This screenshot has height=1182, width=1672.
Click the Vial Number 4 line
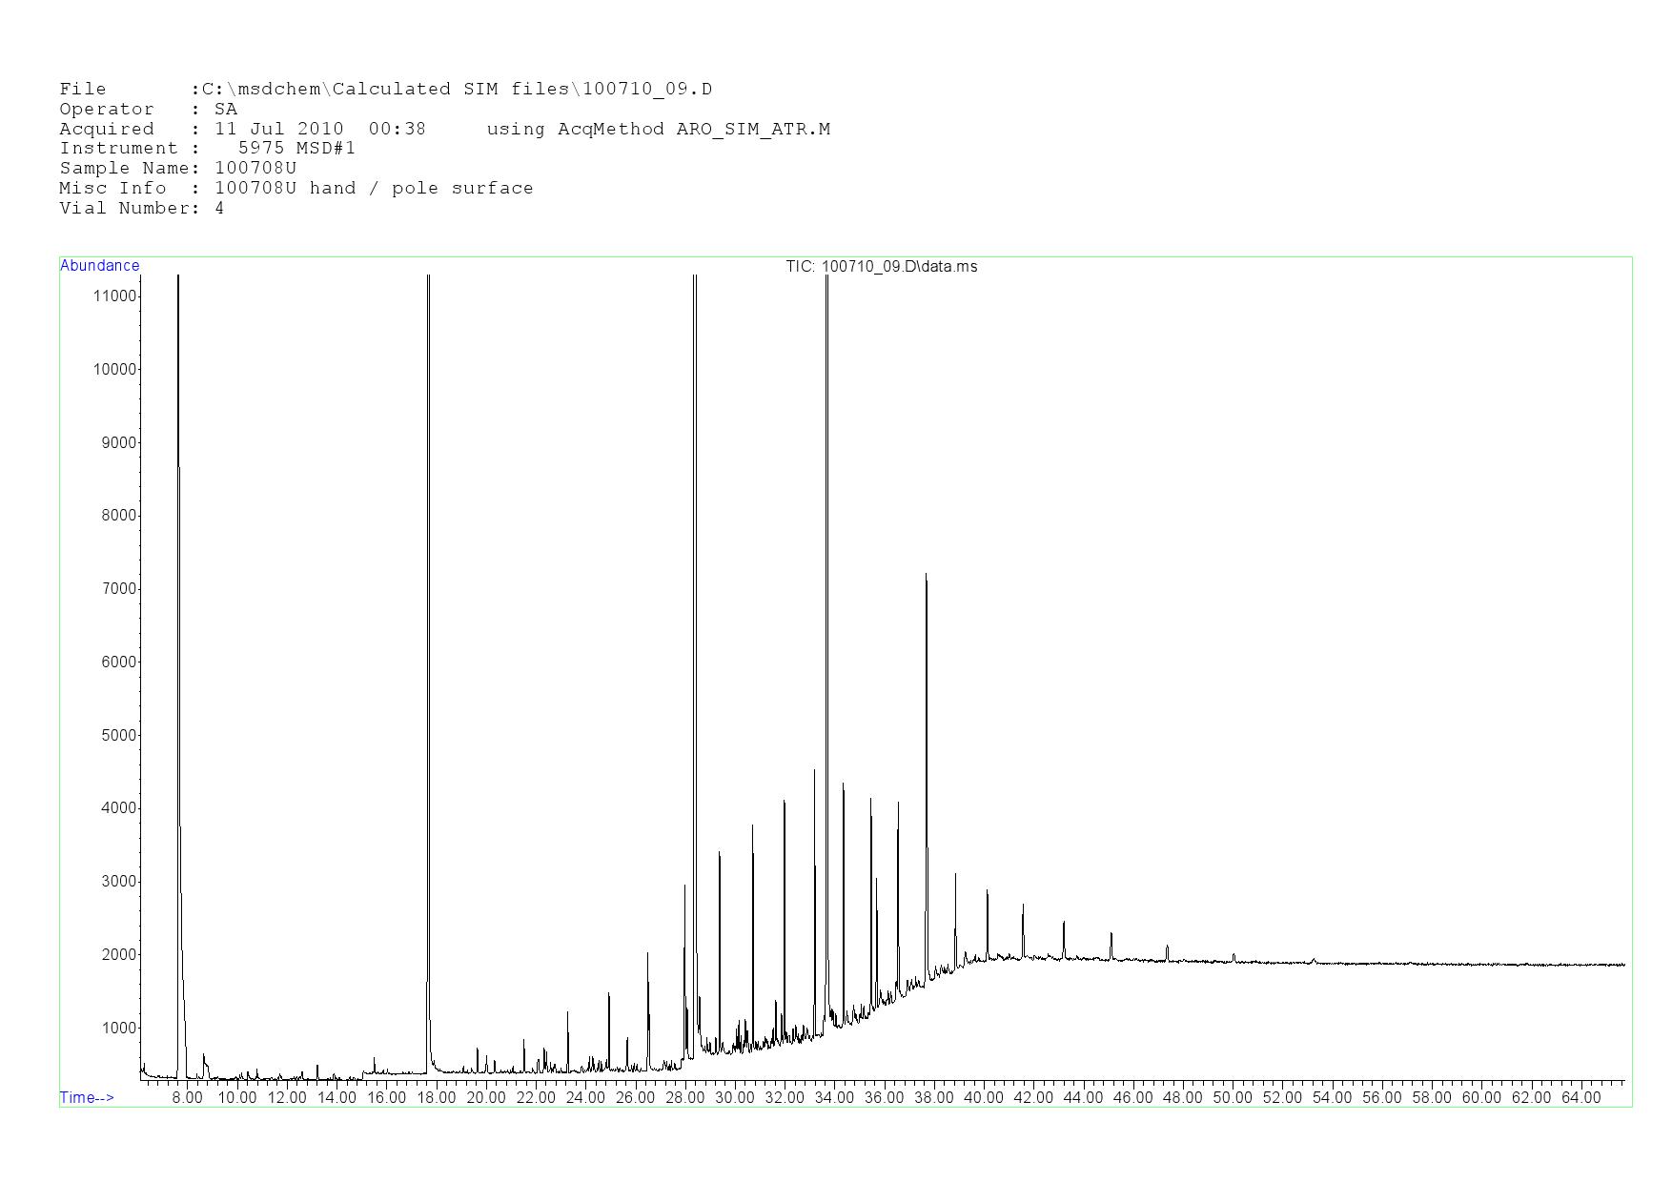click(x=142, y=209)
